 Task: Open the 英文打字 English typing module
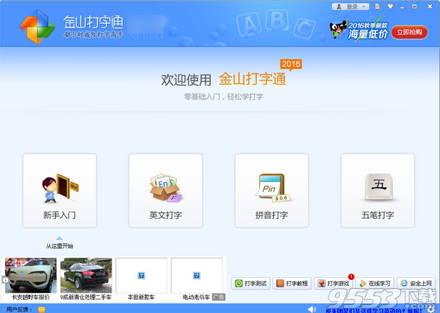click(165, 190)
